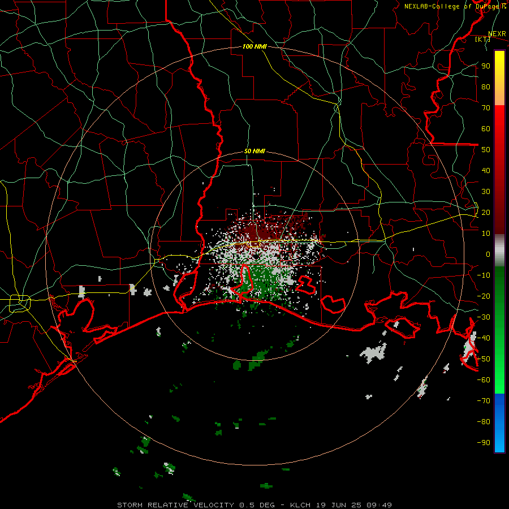Select the -10 value on velocity scale
Image resolution: width=509 pixels, height=509 pixels.
(x=484, y=275)
